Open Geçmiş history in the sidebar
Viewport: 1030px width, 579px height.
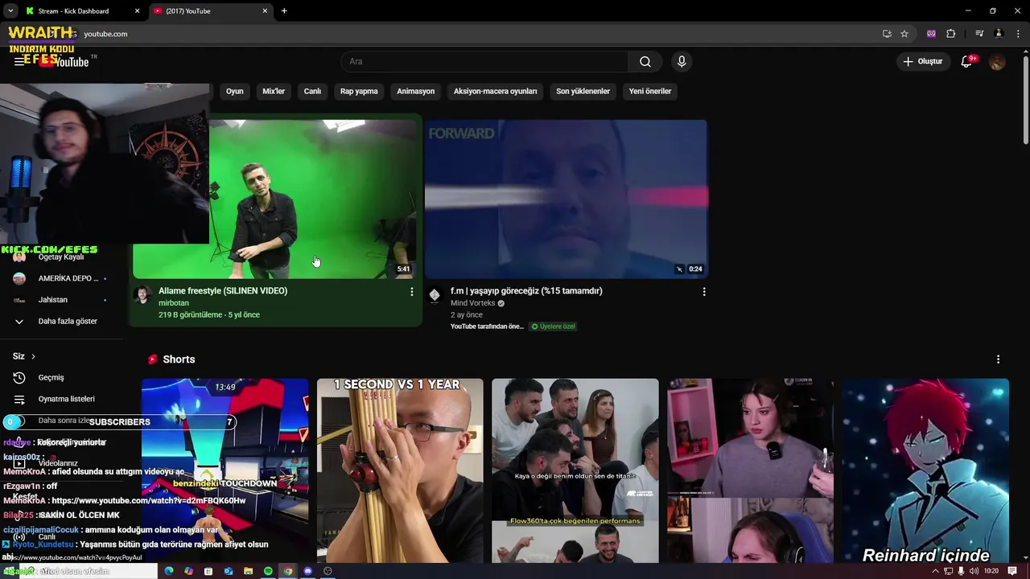[51, 378]
